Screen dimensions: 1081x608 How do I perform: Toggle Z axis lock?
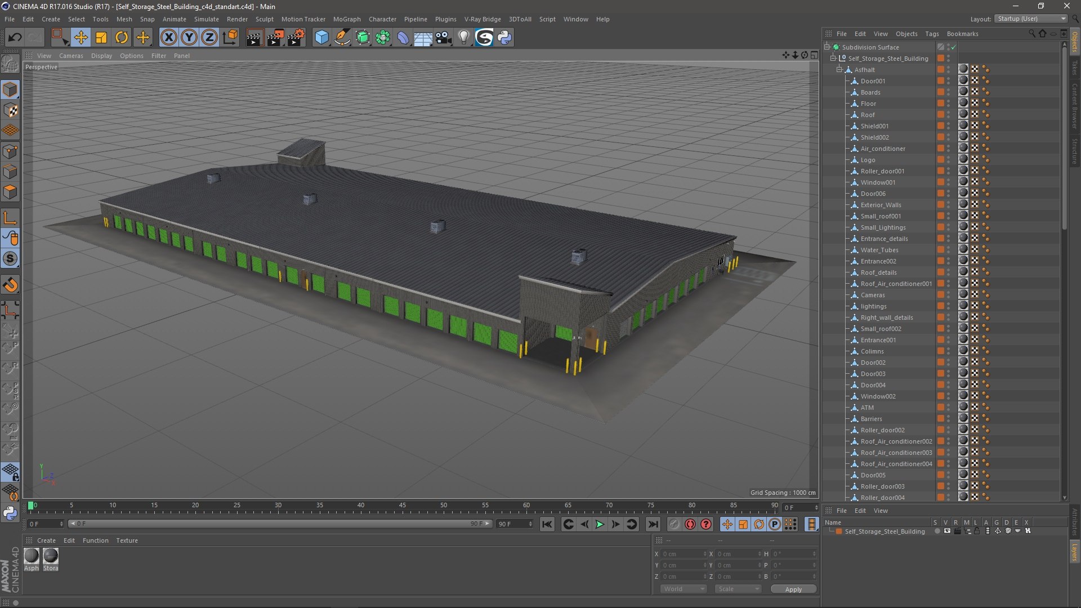tap(209, 38)
